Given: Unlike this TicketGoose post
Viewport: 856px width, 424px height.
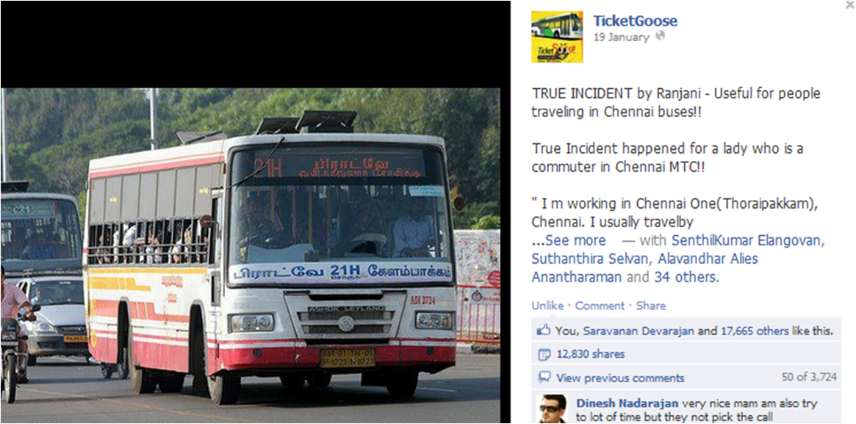Looking at the screenshot, I should [547, 306].
